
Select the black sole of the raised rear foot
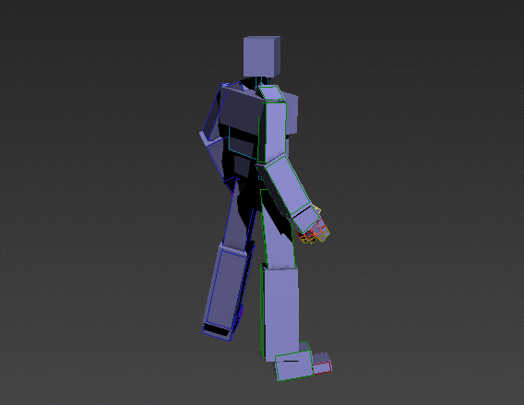[217, 330]
